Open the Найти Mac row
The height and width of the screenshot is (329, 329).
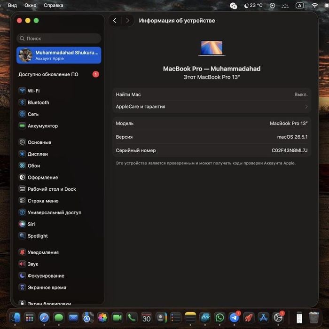pos(211,94)
